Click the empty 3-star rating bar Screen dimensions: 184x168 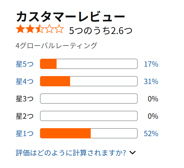[89, 99]
